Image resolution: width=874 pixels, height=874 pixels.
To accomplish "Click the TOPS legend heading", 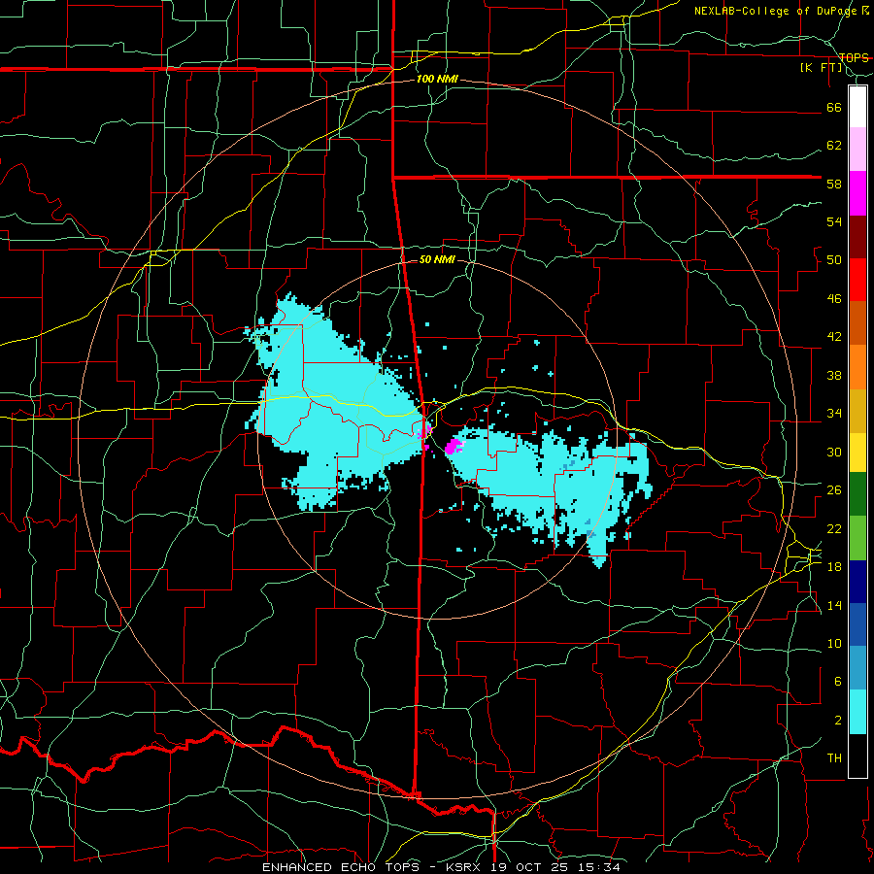I will 854,58.
